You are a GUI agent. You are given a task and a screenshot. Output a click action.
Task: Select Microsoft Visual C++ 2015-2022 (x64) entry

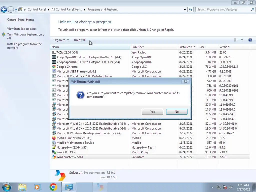(150, 124)
